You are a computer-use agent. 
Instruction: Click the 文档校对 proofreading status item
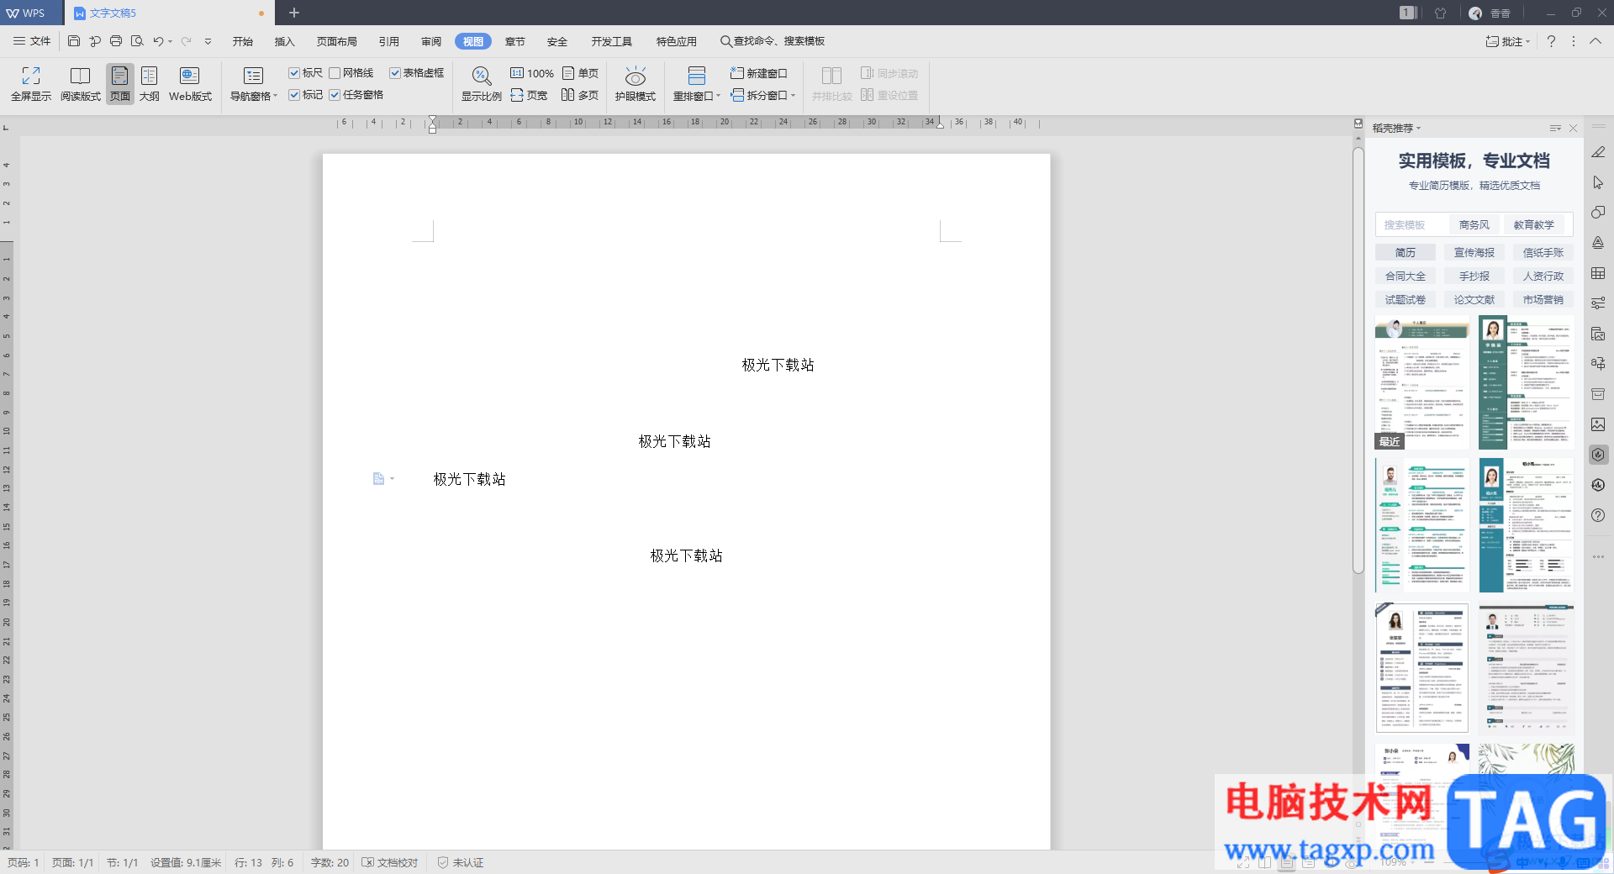390,862
